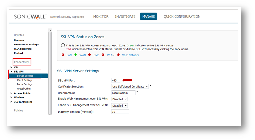
Task: Click the WLAN zone link
Action: 110,55
